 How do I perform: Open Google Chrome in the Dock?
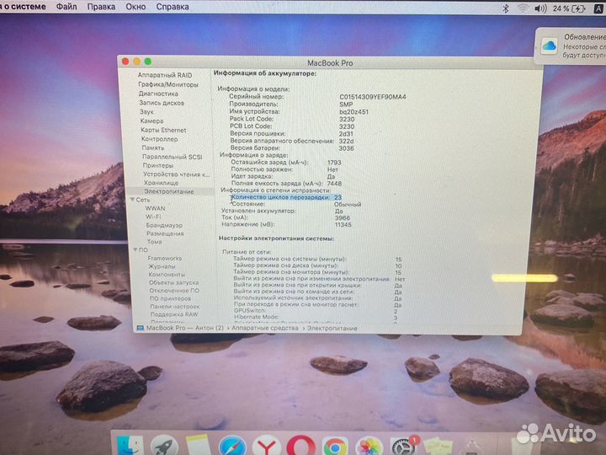(335, 447)
